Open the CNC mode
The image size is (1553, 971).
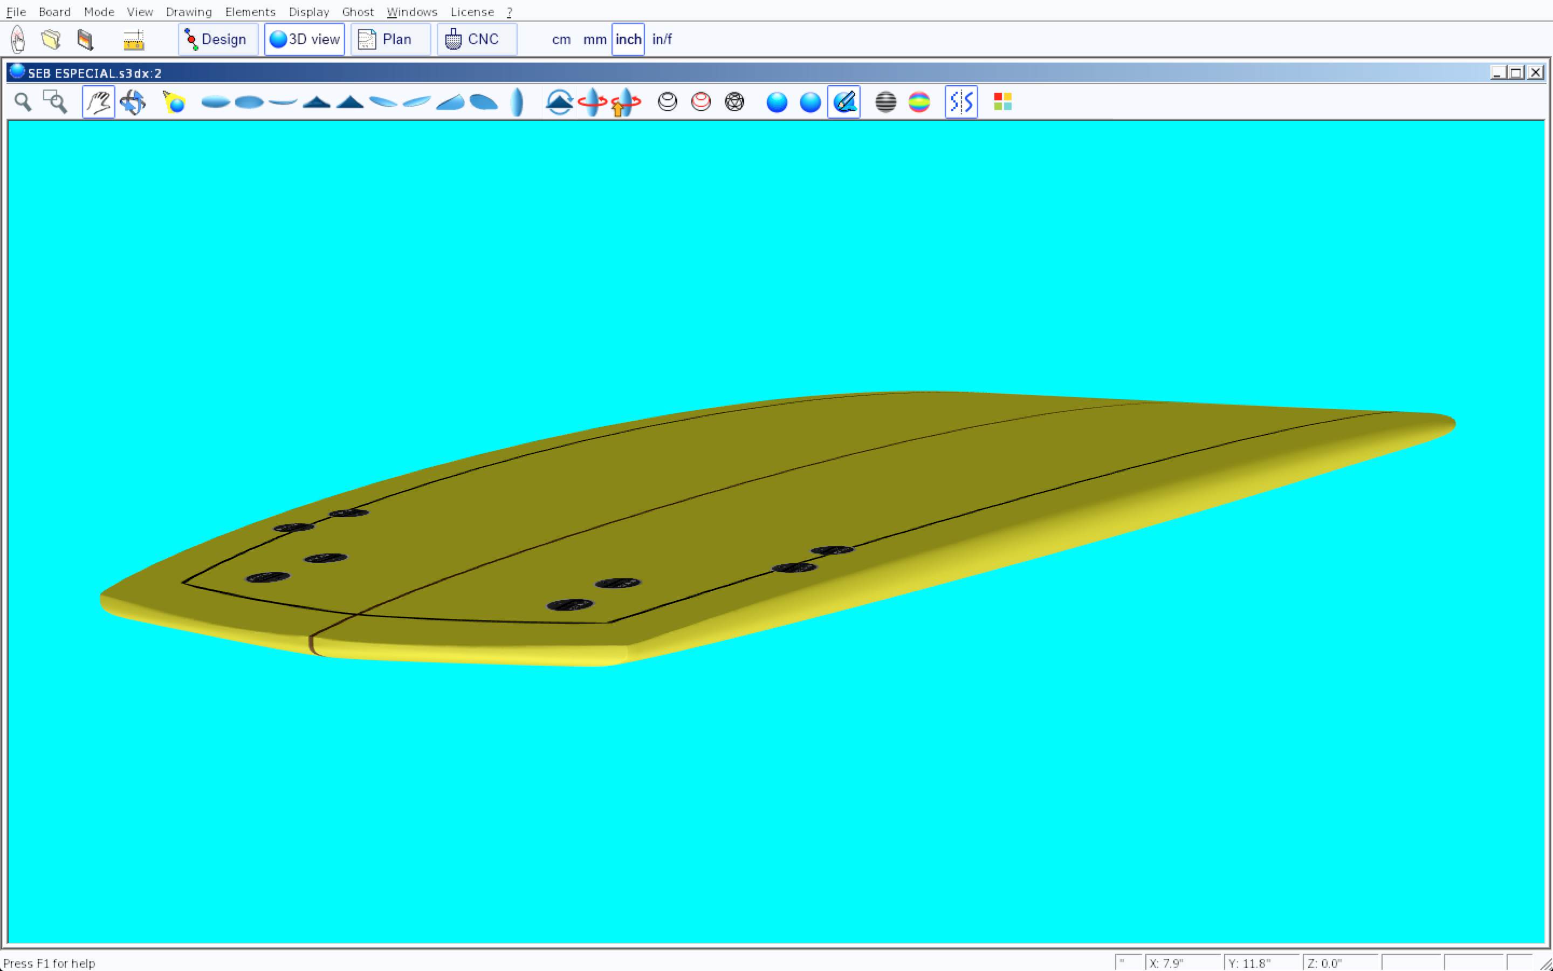pyautogui.click(x=476, y=40)
